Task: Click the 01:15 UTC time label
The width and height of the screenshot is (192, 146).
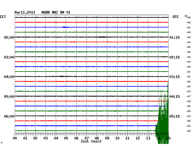Action: pyautogui.click(x=175, y=37)
